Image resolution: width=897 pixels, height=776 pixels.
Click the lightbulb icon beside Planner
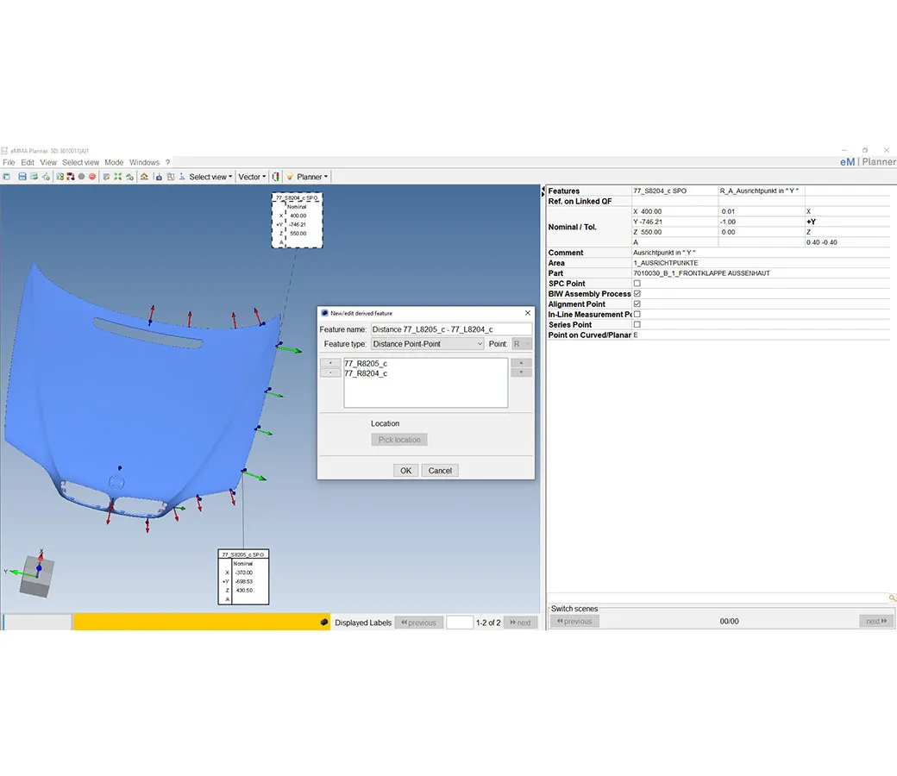tap(290, 177)
